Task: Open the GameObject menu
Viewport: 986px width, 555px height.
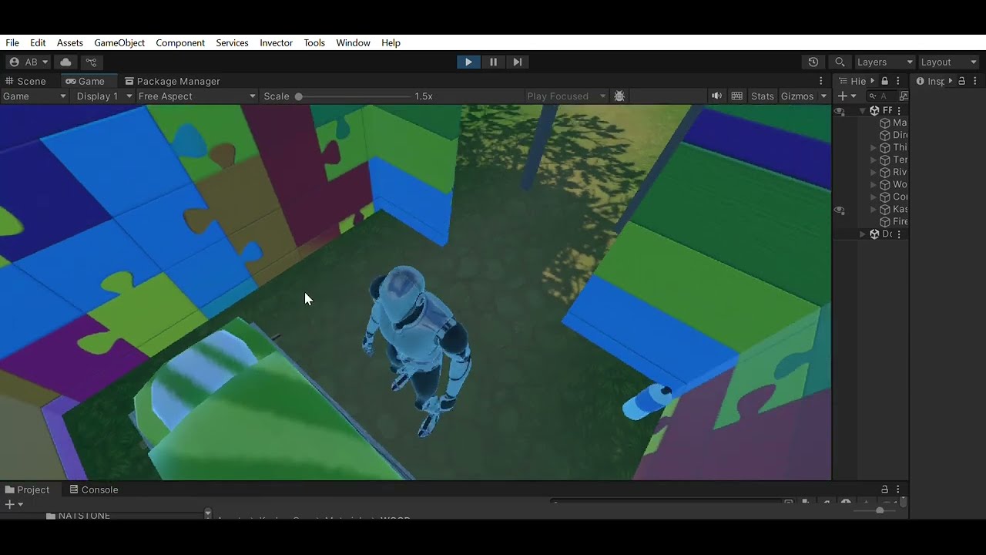Action: pos(119,42)
